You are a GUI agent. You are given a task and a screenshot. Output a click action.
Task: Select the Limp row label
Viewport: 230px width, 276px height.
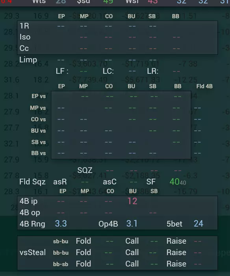28,60
